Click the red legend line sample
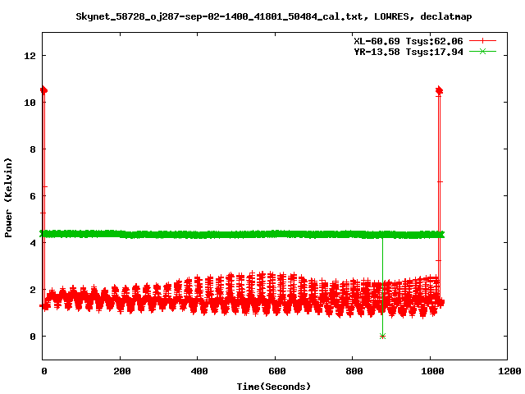This screenshot has height=394, width=525. (482, 41)
